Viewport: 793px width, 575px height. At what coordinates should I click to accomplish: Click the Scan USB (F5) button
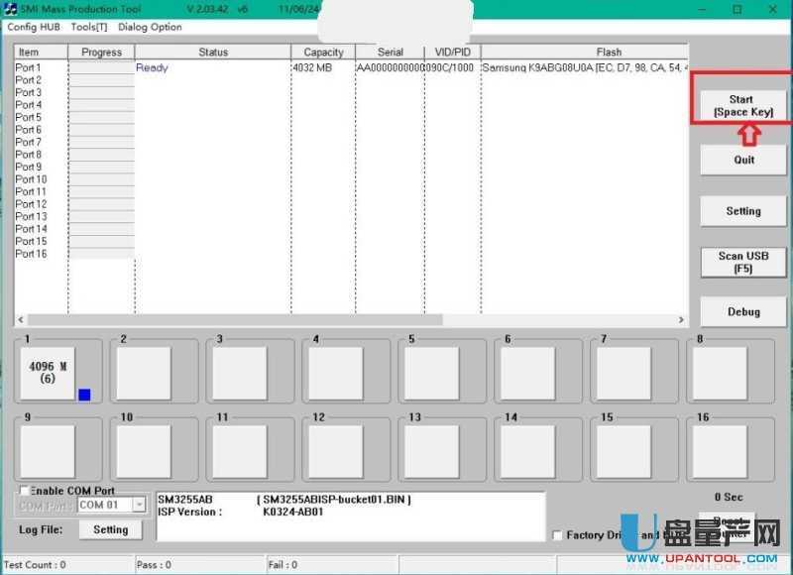[743, 262]
